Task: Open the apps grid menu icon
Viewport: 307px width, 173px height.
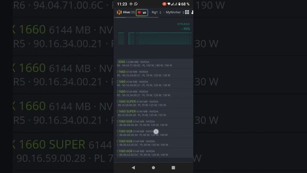Action: (187, 12)
